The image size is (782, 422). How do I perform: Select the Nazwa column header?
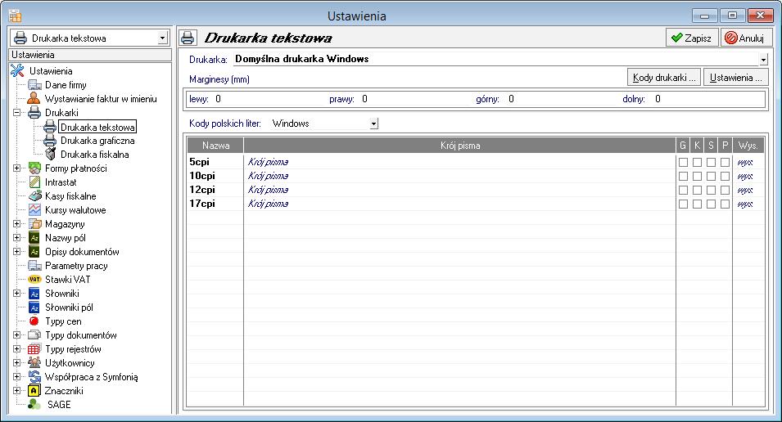(x=215, y=146)
